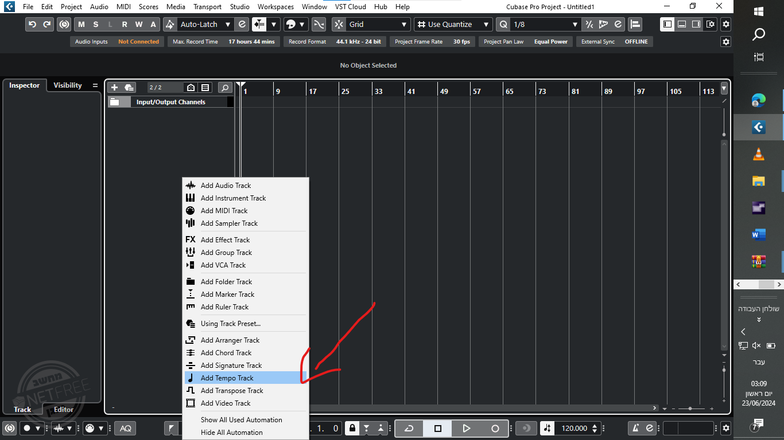Open the Auto-Latch automation mode dropdown

[205, 25]
